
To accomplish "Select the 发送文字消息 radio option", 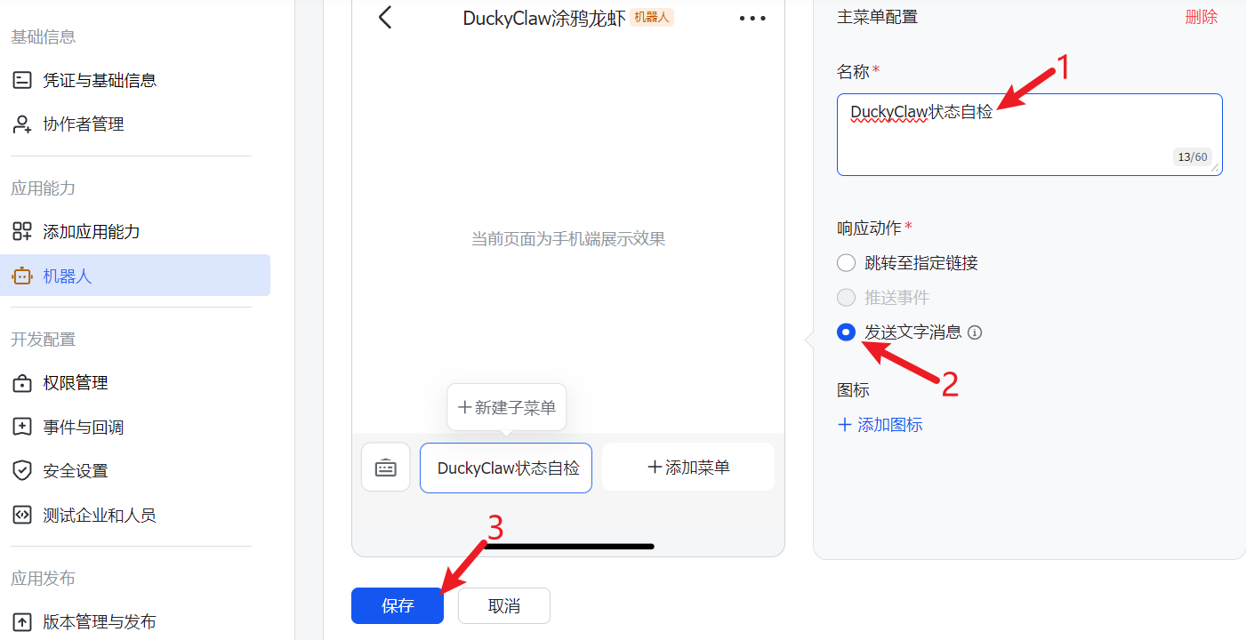I will (847, 332).
